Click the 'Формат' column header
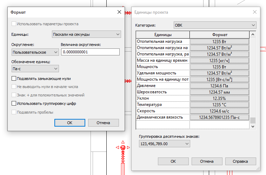This screenshot has height=175, width=266. [220, 35]
